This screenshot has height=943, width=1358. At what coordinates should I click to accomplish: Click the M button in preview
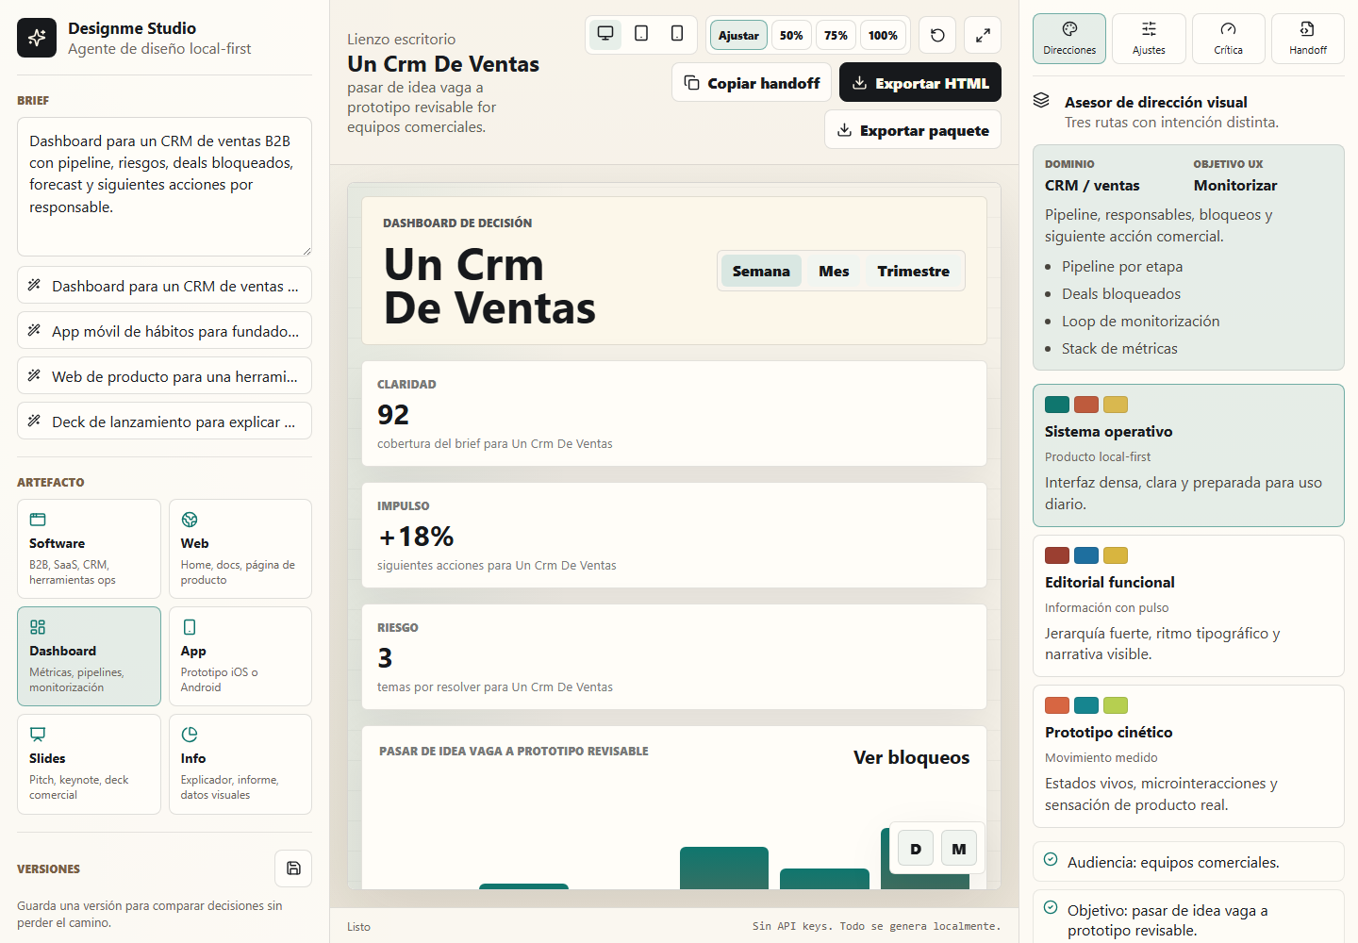pyautogui.click(x=959, y=849)
